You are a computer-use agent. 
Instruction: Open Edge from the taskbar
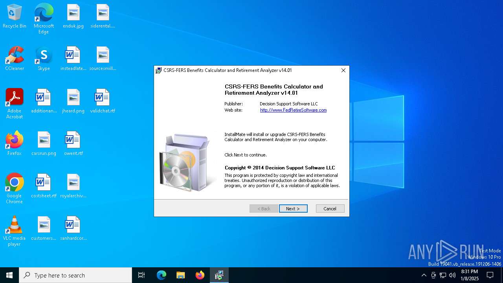coord(162,275)
